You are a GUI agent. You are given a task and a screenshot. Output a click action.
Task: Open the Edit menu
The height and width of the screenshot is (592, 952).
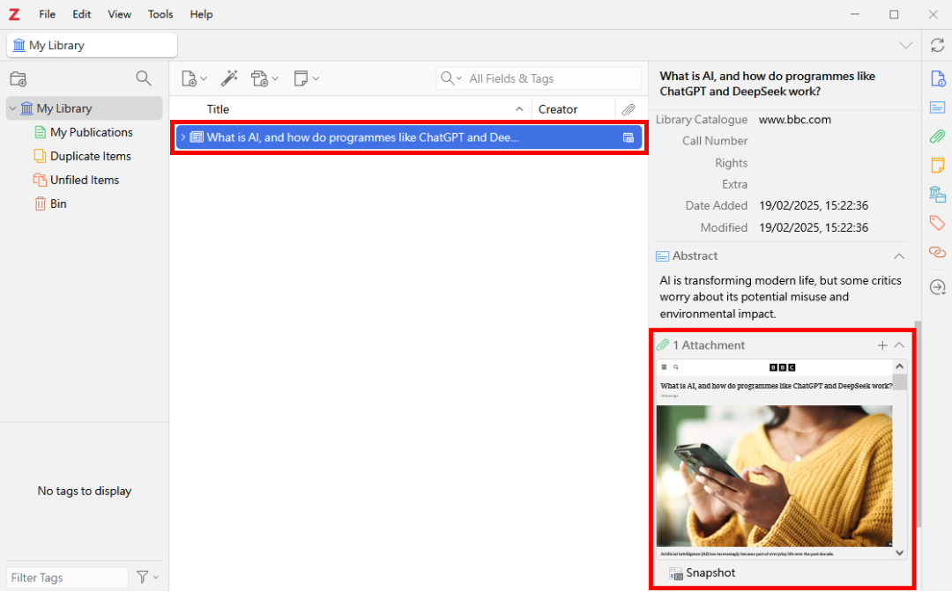coord(82,14)
